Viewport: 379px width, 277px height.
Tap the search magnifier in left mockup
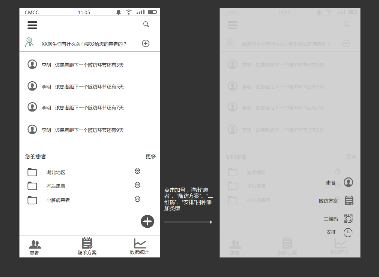click(x=146, y=24)
